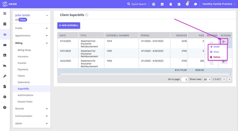Open Invoices in the sidebar

pyautogui.click(x=22, y=63)
